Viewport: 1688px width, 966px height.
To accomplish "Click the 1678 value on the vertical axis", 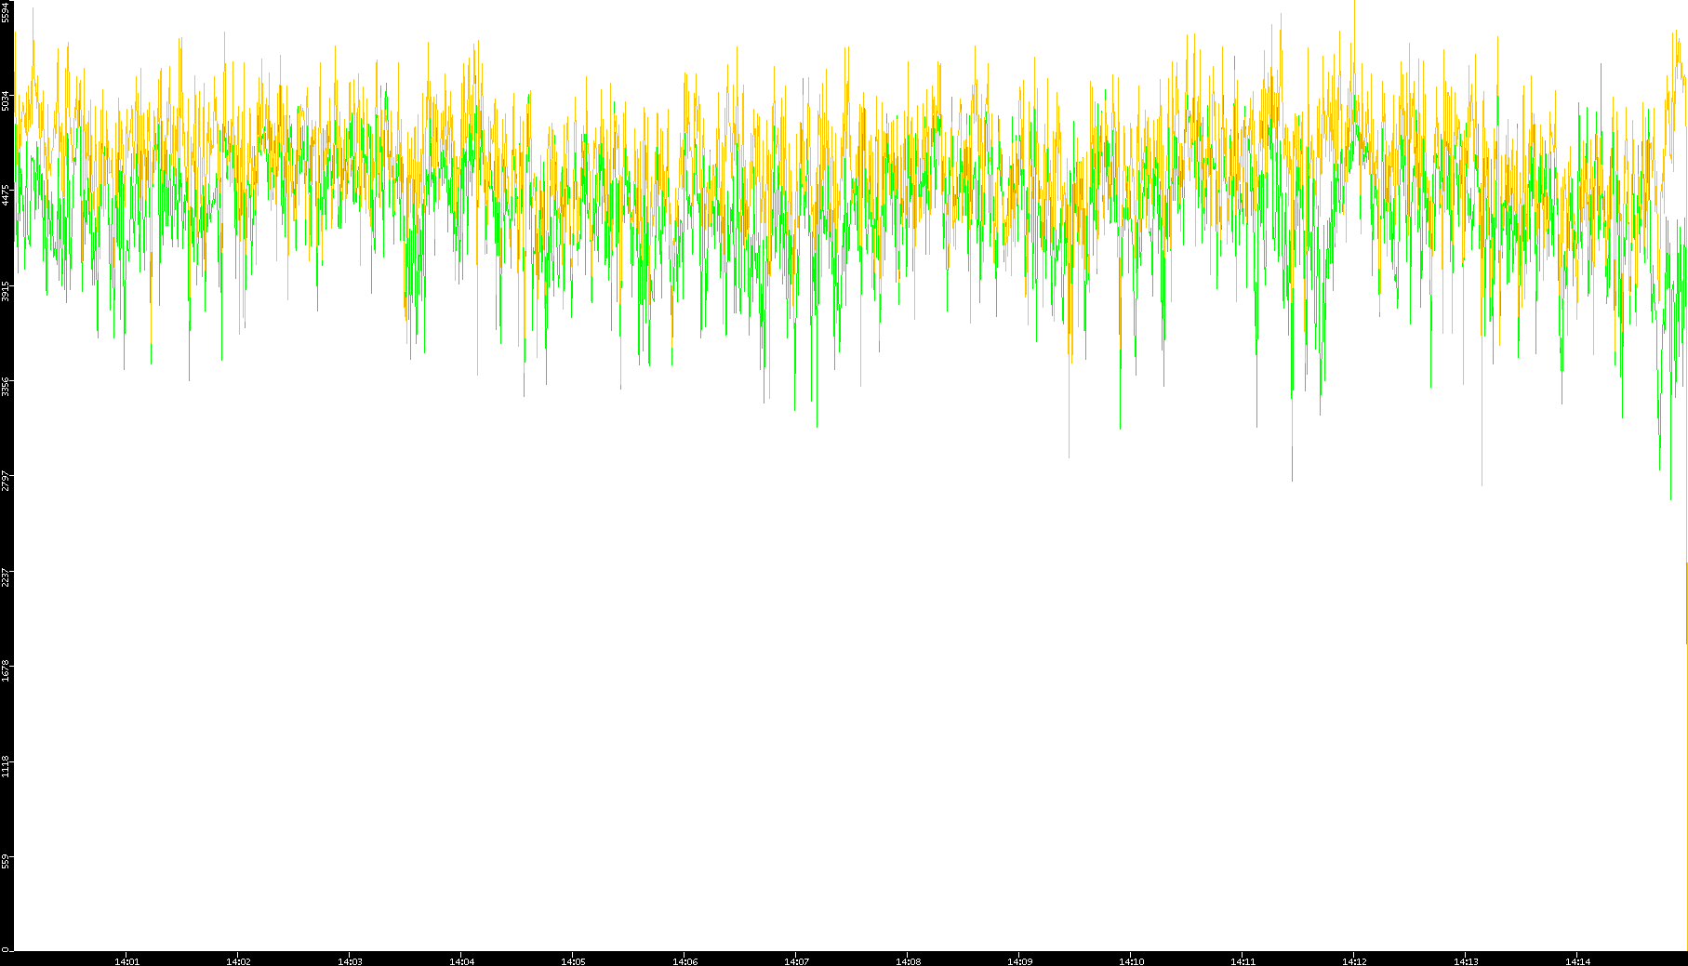I will pyautogui.click(x=6, y=671).
